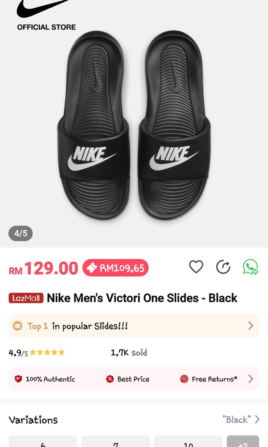The image size is (268, 447).
Task: Select size 6 variation
Action: [x=43, y=444]
